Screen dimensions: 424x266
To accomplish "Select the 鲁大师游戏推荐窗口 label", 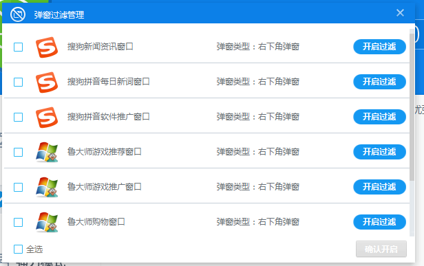I will [x=105, y=152].
